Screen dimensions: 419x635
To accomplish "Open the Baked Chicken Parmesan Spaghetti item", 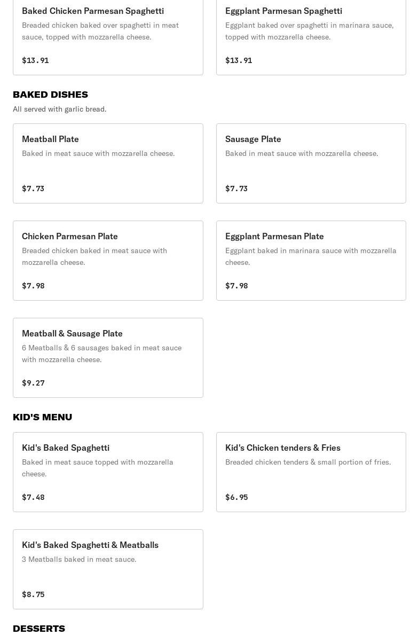I will [93, 11].
